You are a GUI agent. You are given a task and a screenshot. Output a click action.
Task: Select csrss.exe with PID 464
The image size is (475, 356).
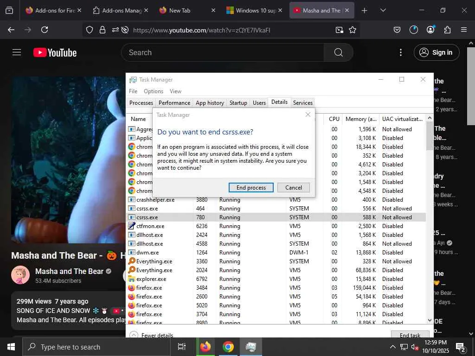click(x=276, y=208)
